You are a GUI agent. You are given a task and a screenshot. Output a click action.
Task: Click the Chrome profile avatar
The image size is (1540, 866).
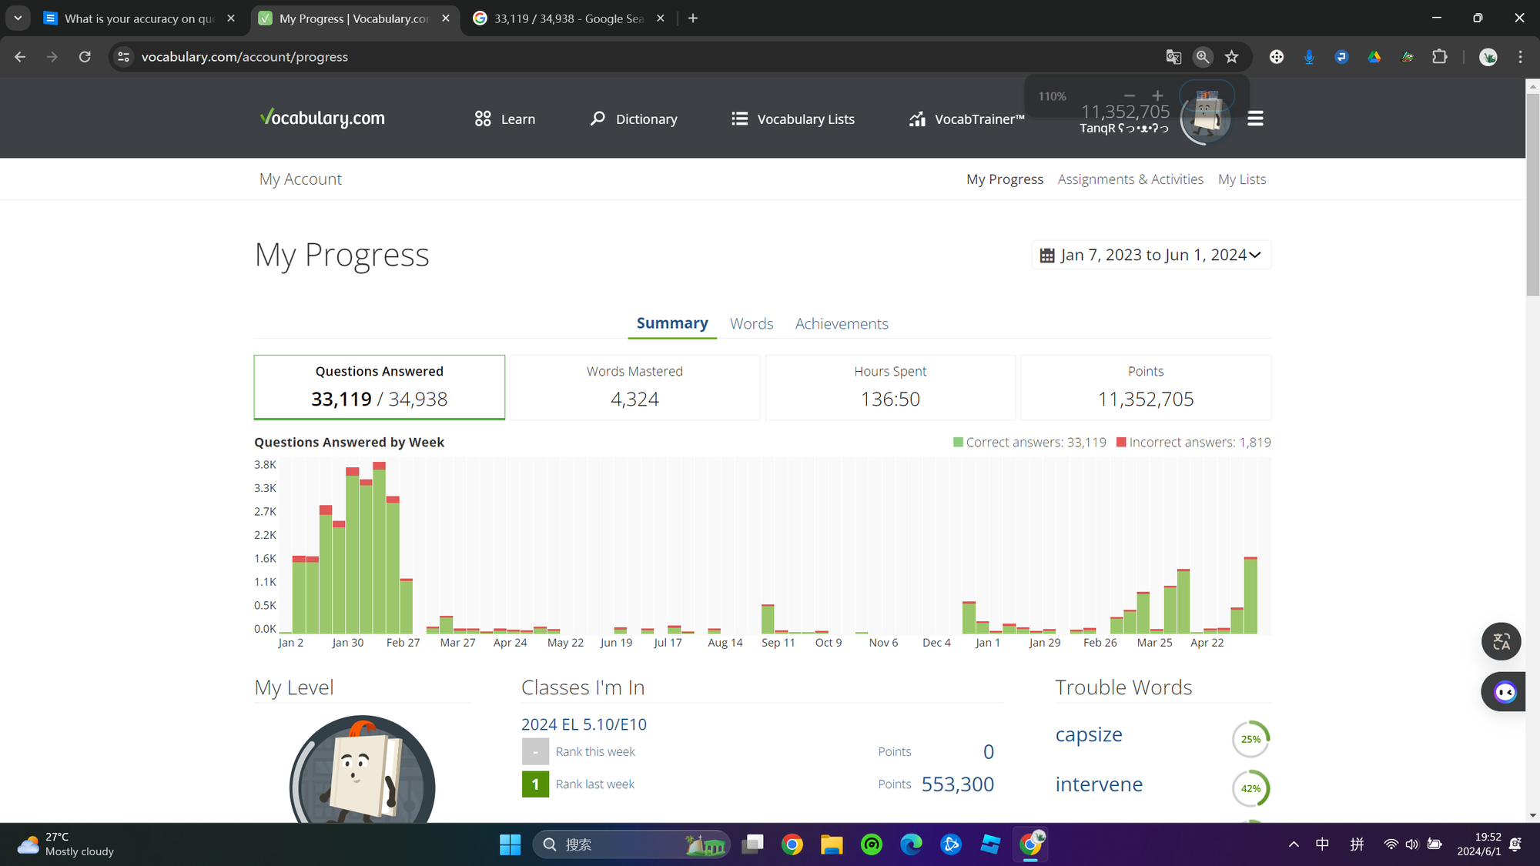[x=1488, y=57]
